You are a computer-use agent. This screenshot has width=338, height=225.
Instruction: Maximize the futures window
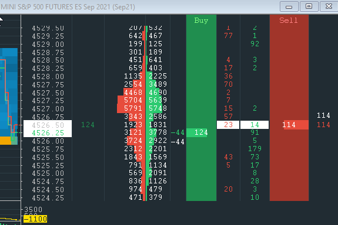click(309, 6)
